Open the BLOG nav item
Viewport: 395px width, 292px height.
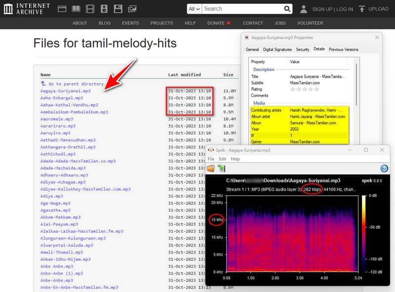[105, 23]
